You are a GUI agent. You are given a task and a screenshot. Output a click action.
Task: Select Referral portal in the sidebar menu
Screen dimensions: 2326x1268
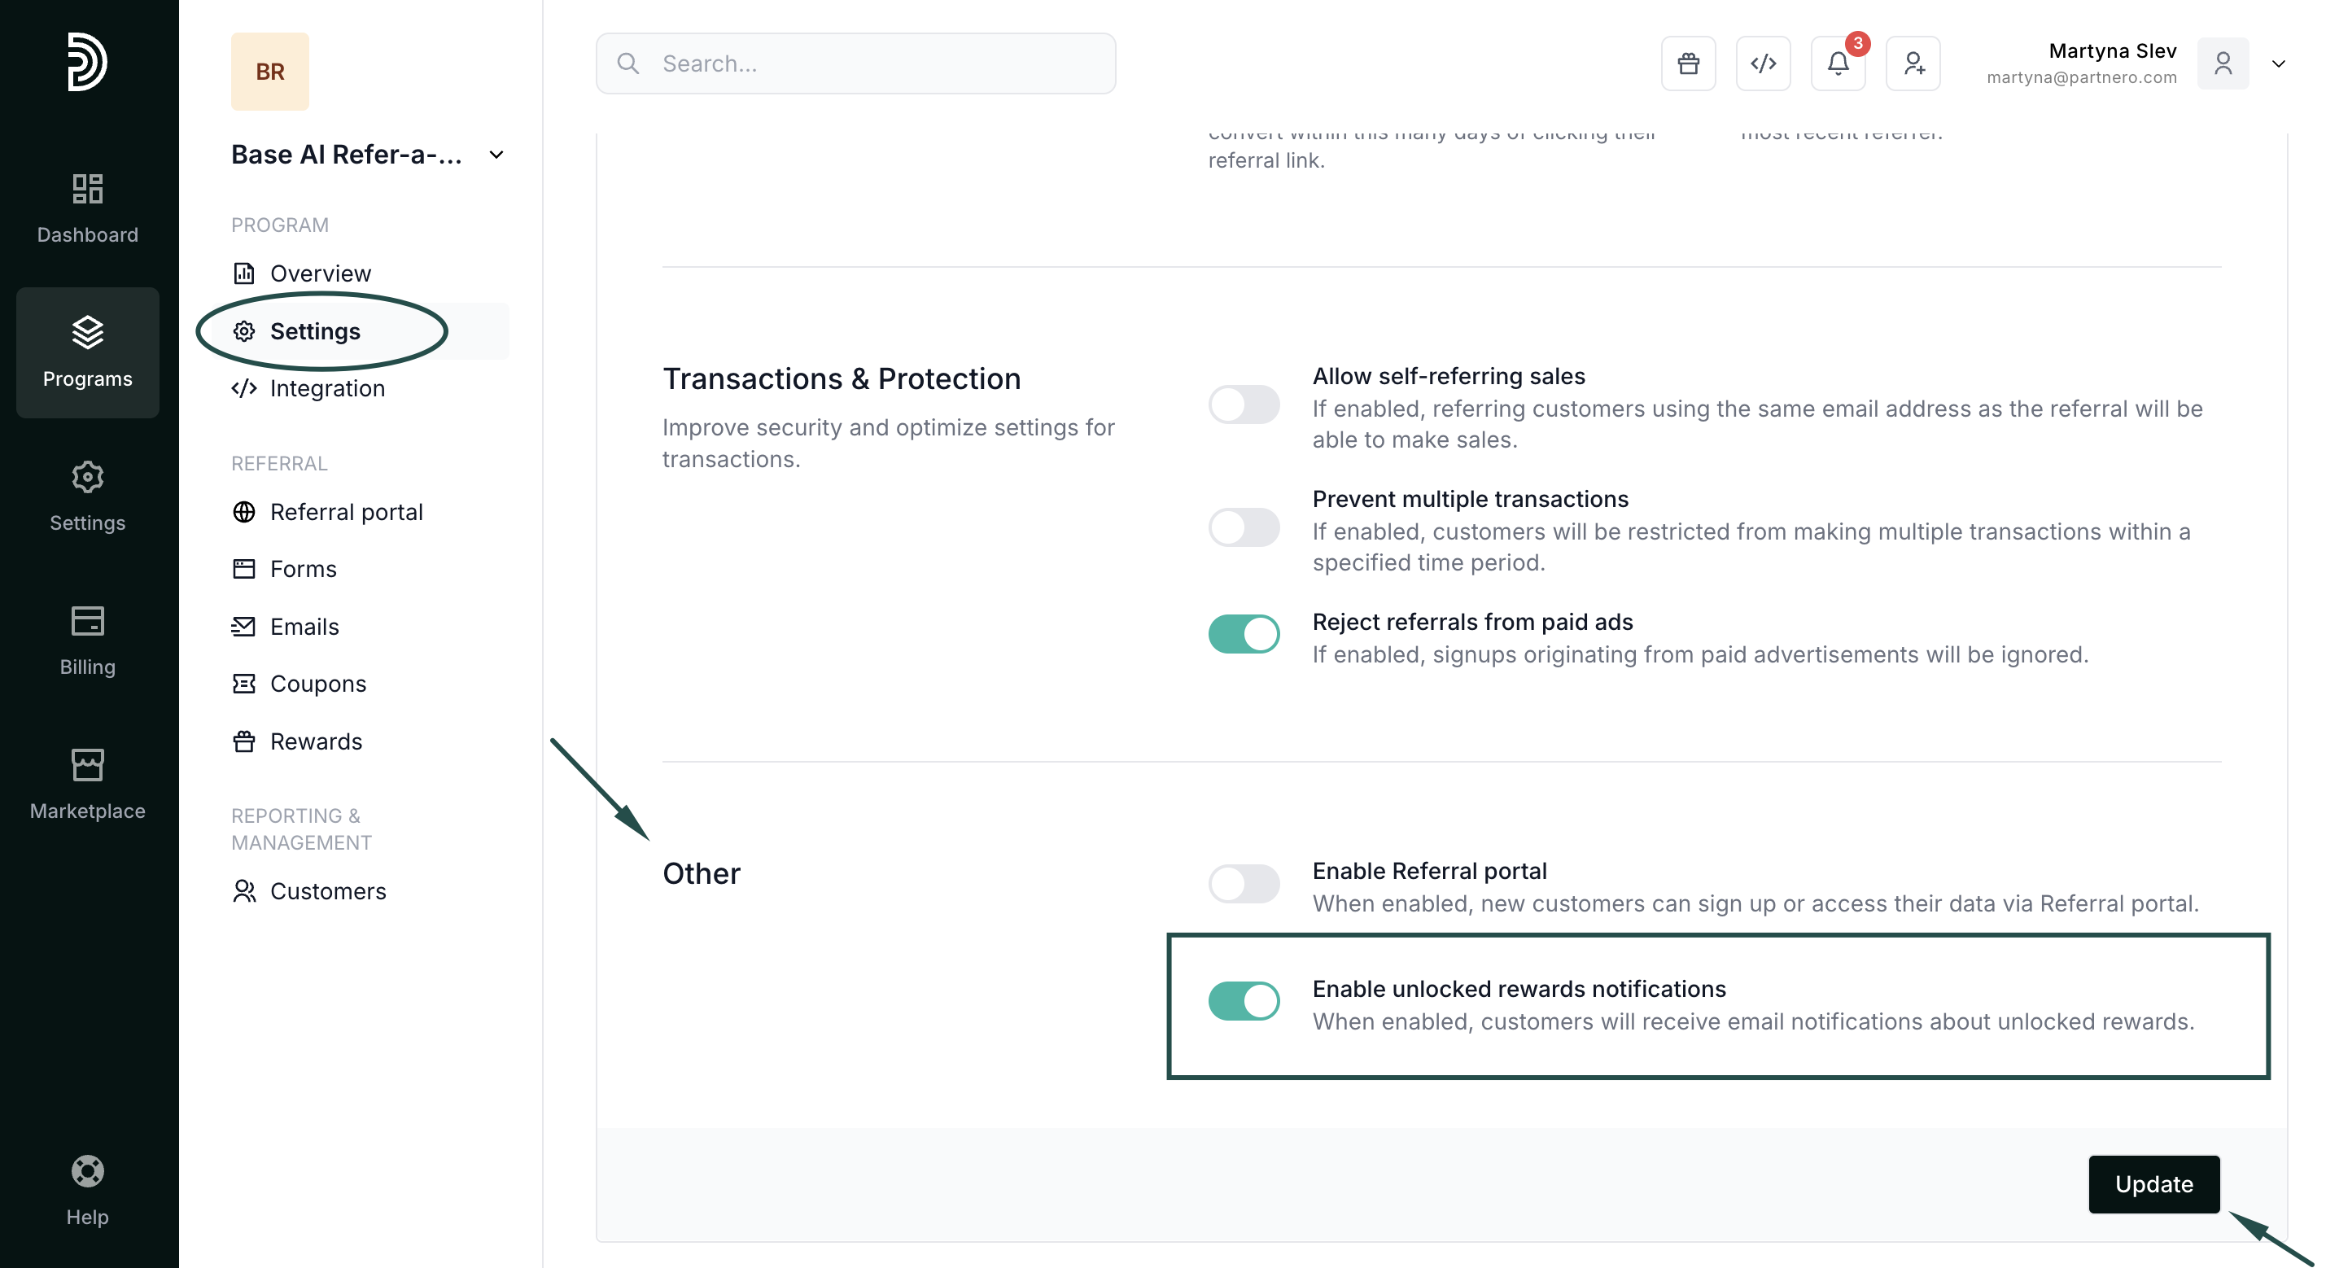coord(346,512)
